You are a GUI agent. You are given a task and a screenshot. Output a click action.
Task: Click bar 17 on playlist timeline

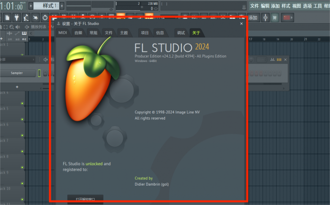point(250,39)
